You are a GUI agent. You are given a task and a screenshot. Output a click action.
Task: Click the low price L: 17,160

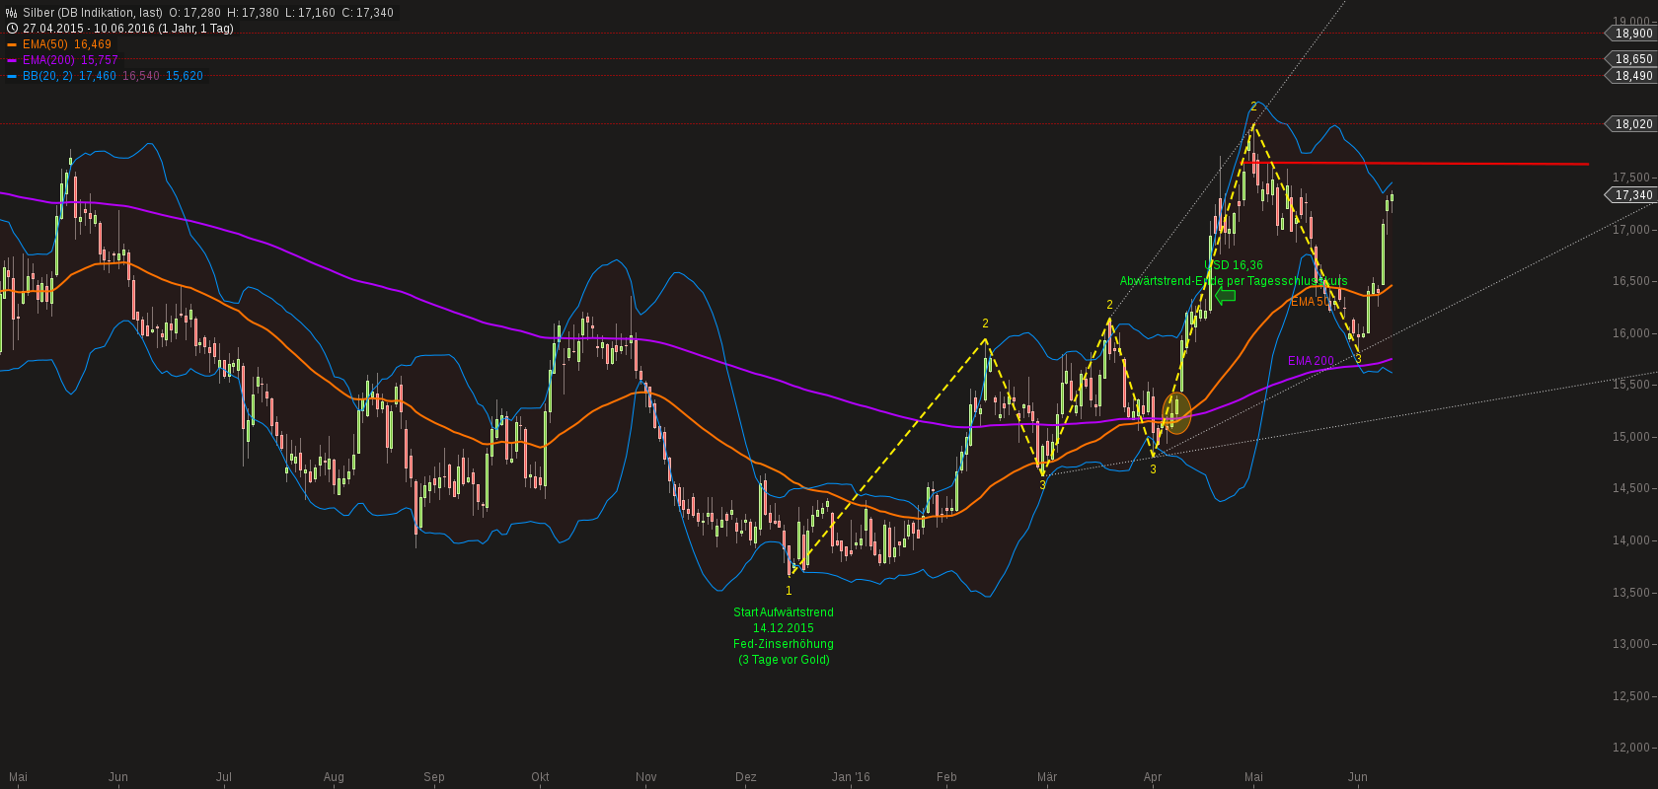(x=310, y=13)
